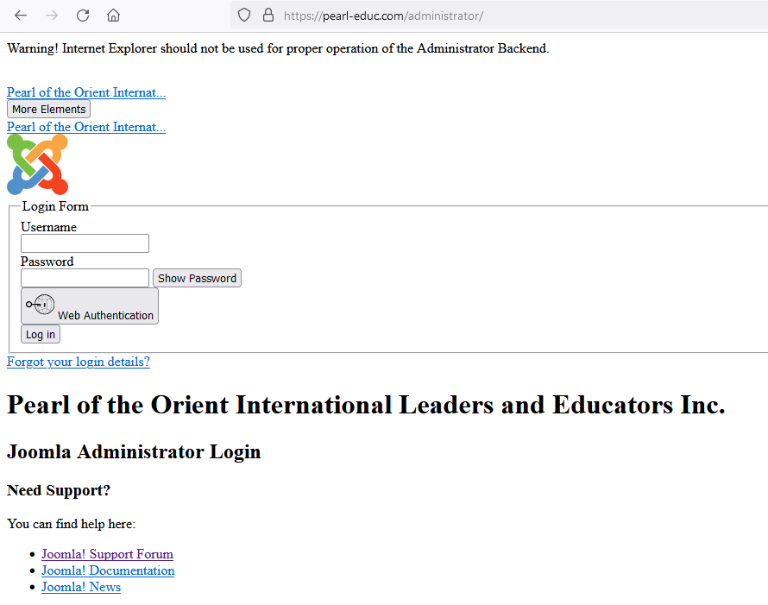This screenshot has height=605, width=768.
Task: Click the Web Authentication key button
Action: point(90,306)
